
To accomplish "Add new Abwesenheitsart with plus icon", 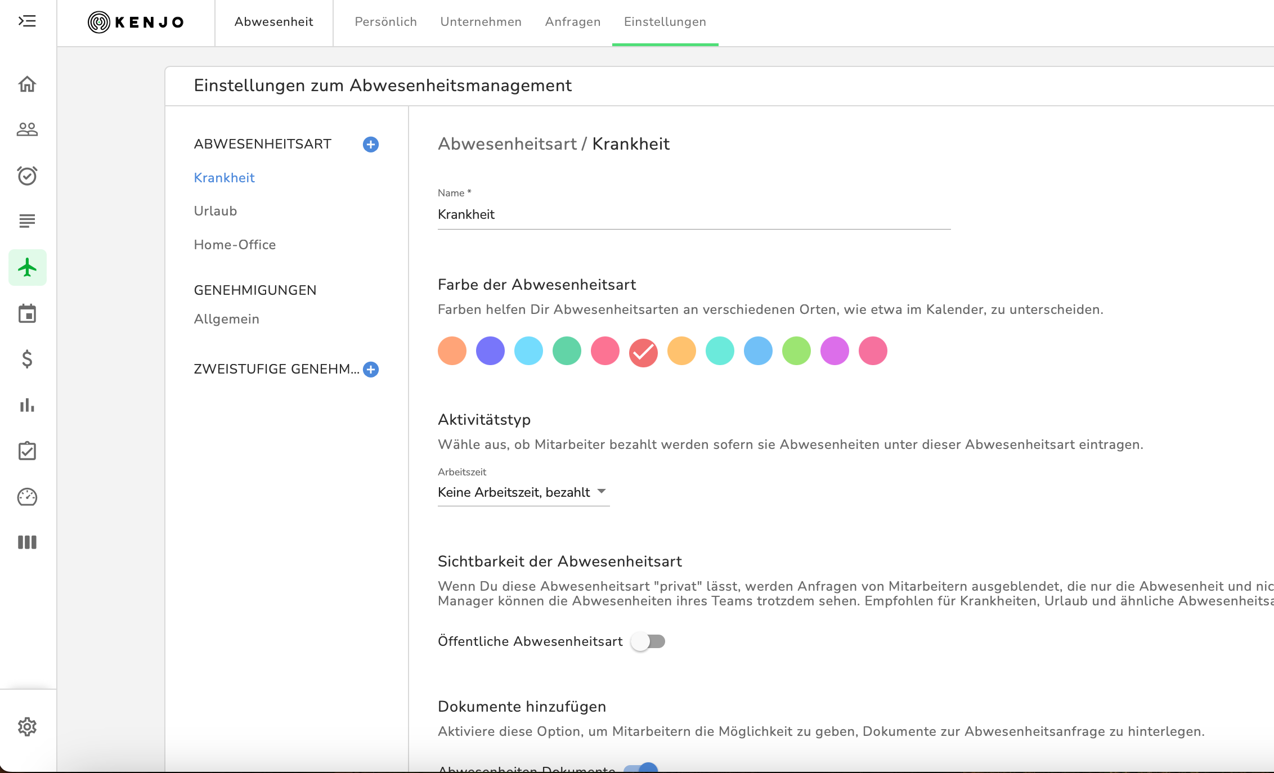I will point(370,145).
